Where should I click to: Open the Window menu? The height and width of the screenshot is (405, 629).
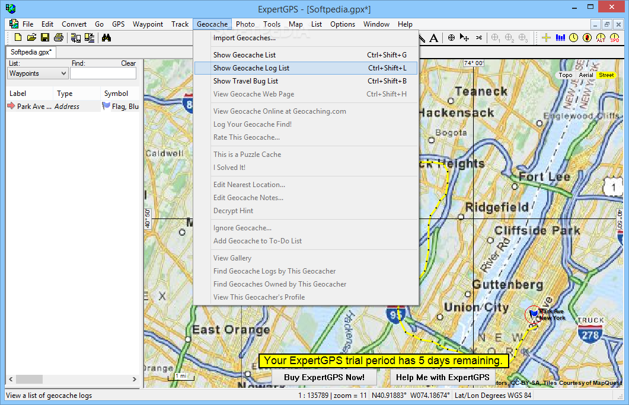coord(376,24)
